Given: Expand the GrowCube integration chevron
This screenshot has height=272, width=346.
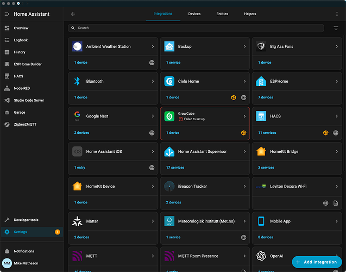Looking at the screenshot, I should 244,116.
